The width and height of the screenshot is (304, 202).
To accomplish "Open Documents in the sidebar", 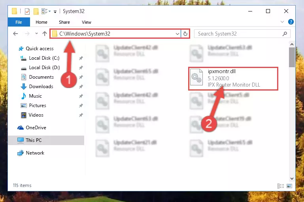I will pos(41,77).
